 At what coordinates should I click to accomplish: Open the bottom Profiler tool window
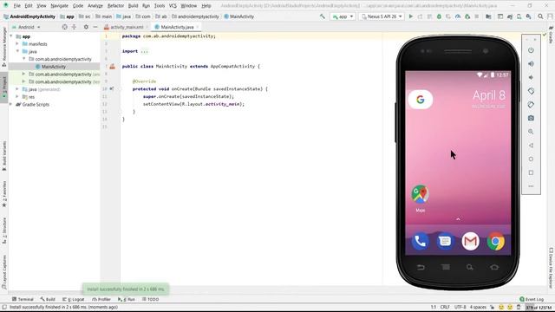click(x=101, y=299)
